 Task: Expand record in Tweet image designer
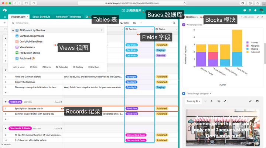point(225,101)
